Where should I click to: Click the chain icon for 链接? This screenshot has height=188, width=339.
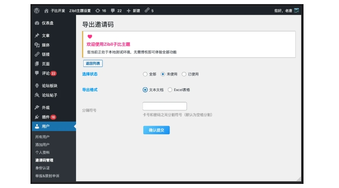(37, 54)
